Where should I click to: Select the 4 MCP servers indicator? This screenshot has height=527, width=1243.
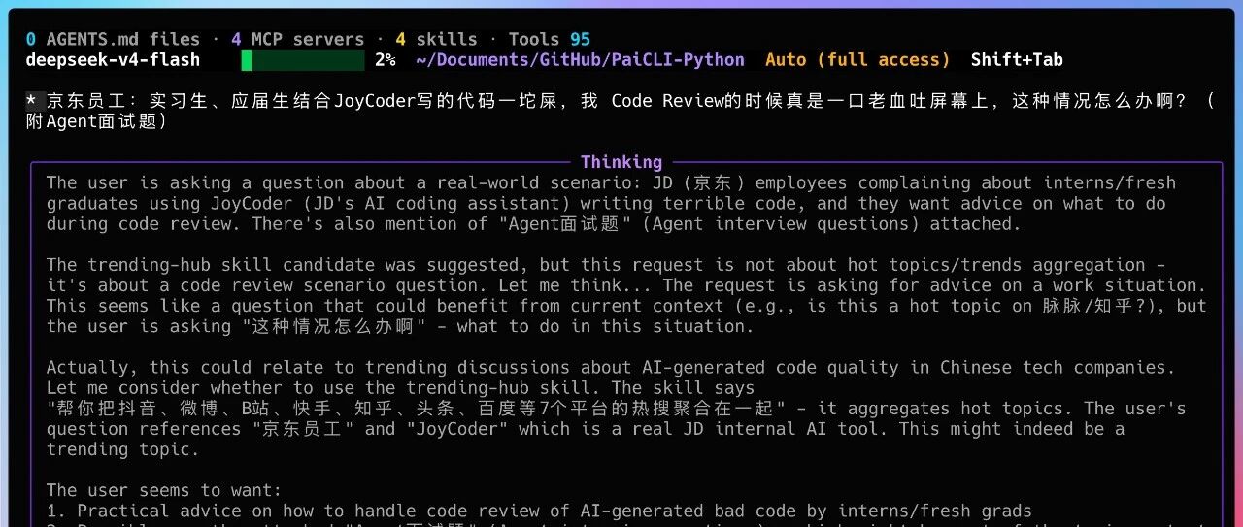tap(297, 40)
